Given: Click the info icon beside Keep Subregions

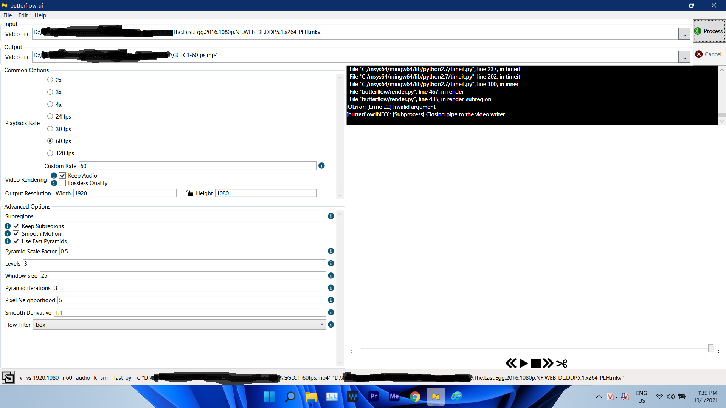Looking at the screenshot, I should point(8,226).
